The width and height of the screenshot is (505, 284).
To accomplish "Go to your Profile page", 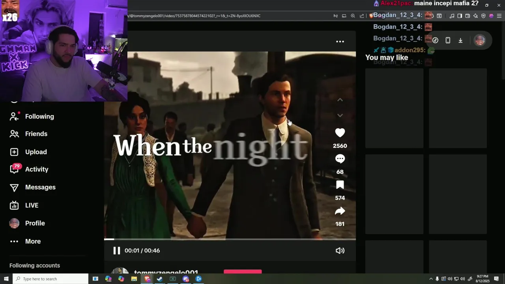I will 27,223.
